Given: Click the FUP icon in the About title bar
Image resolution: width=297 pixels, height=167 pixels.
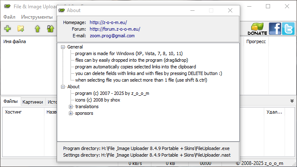Looking at the screenshot, I should 61,10.
